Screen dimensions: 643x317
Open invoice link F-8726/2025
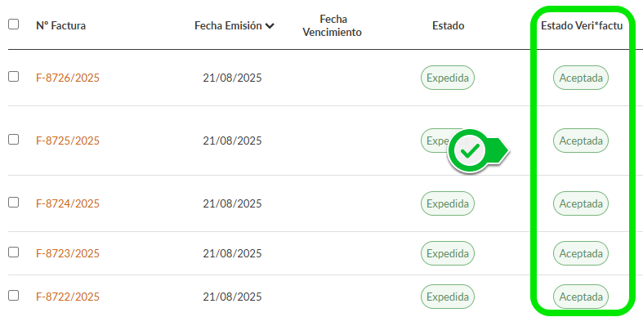click(68, 78)
